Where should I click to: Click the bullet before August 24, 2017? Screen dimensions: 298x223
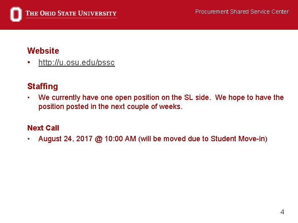pos(29,139)
